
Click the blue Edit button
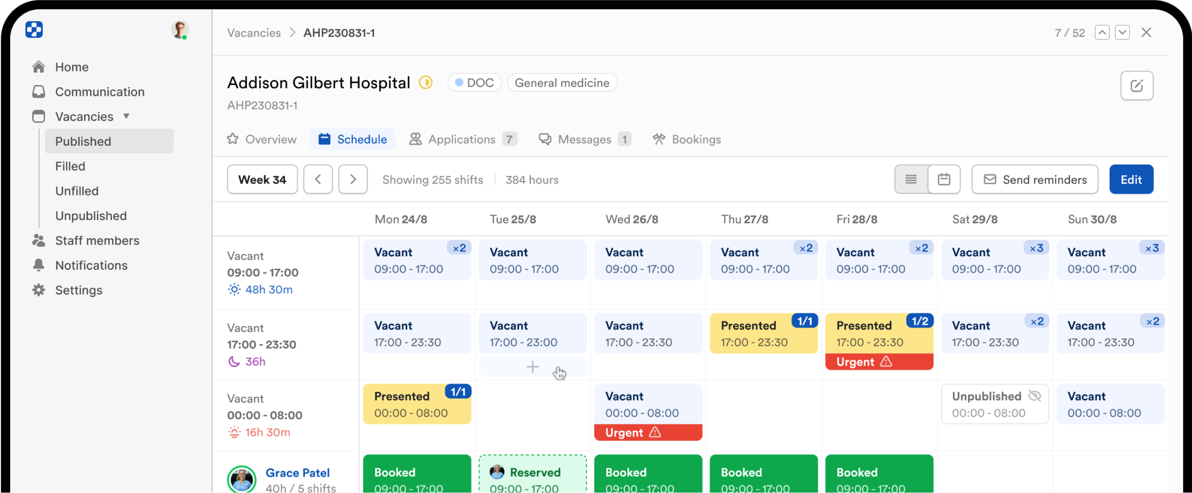click(1131, 179)
